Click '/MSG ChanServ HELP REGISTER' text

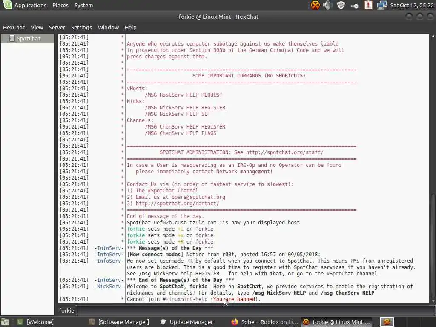coord(185,127)
